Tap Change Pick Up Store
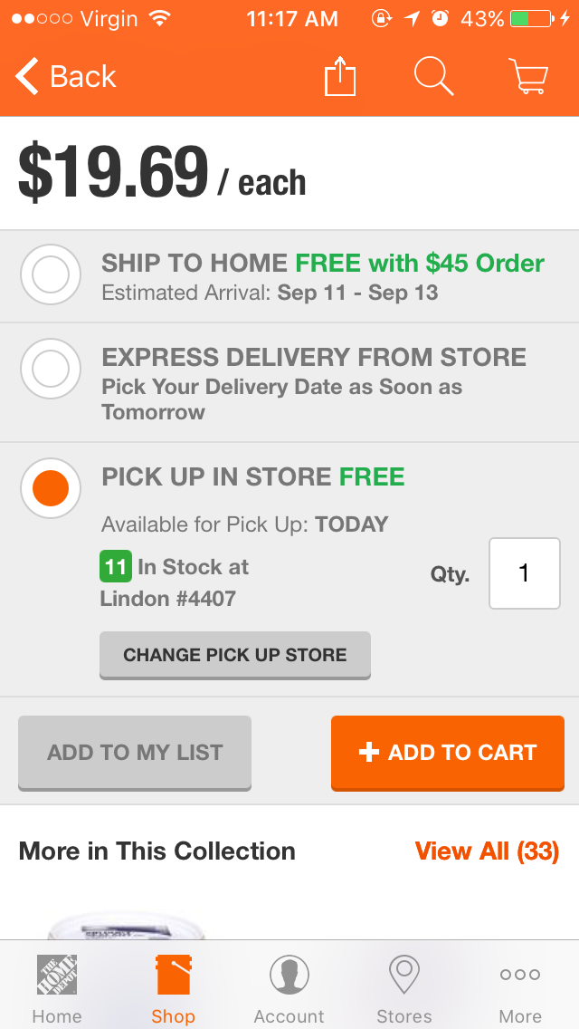Screen dimensions: 579x1029 tap(234, 654)
